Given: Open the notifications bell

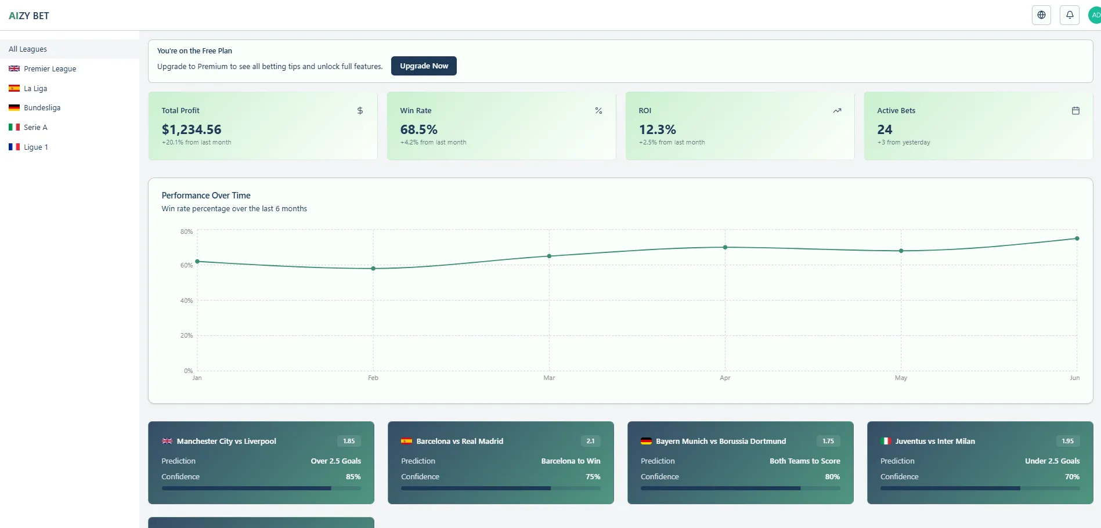Looking at the screenshot, I should coord(1070,15).
